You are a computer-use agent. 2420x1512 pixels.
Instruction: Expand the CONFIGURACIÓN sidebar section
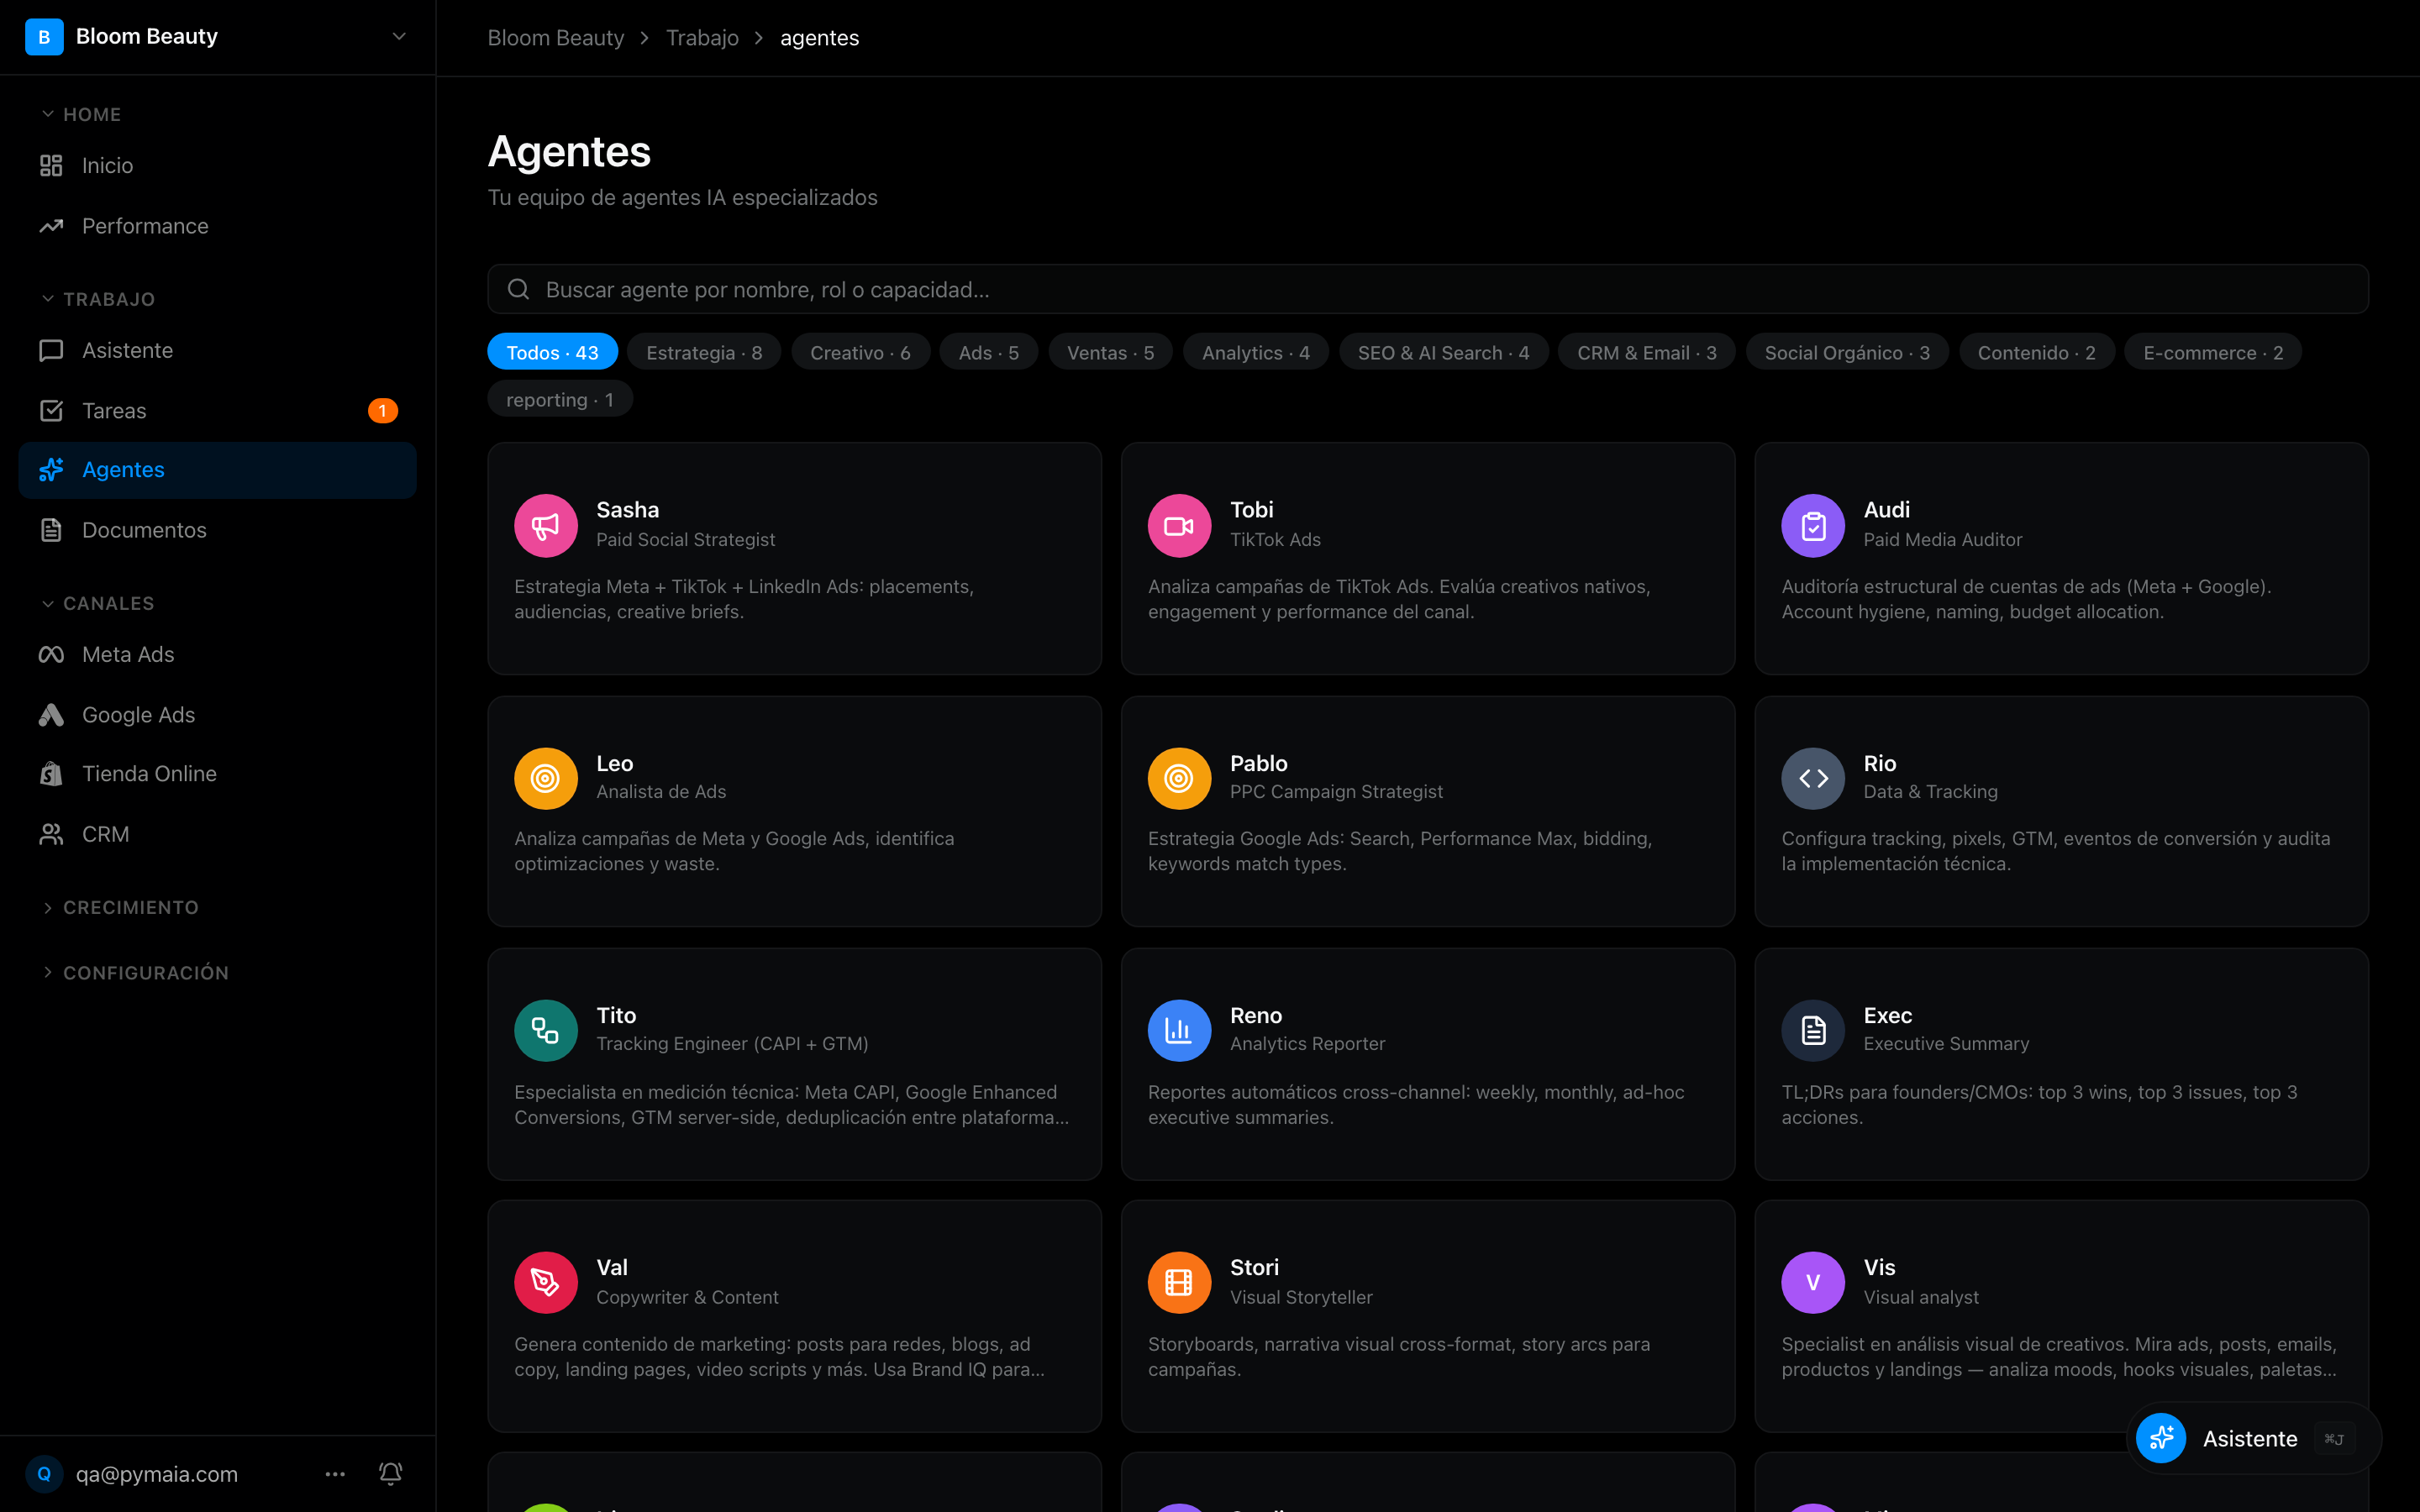tap(134, 973)
